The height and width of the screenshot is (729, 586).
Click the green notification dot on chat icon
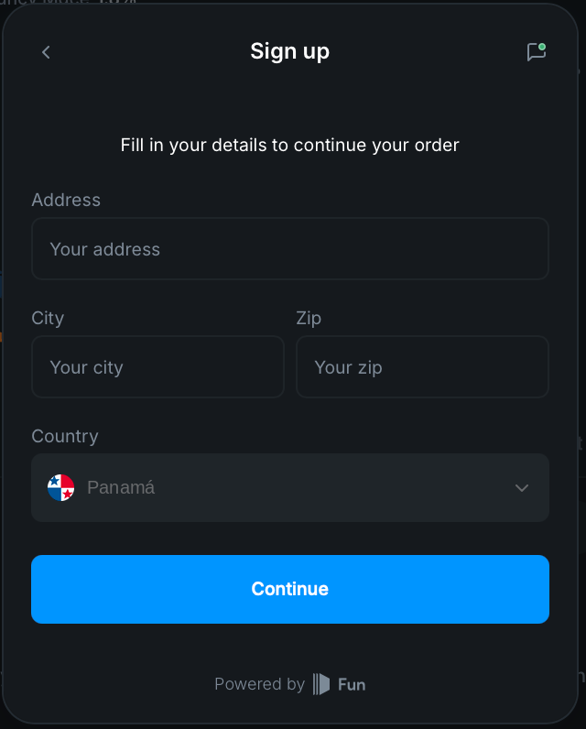tap(542, 47)
